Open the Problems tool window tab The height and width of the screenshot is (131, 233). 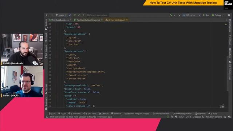tap(74, 114)
